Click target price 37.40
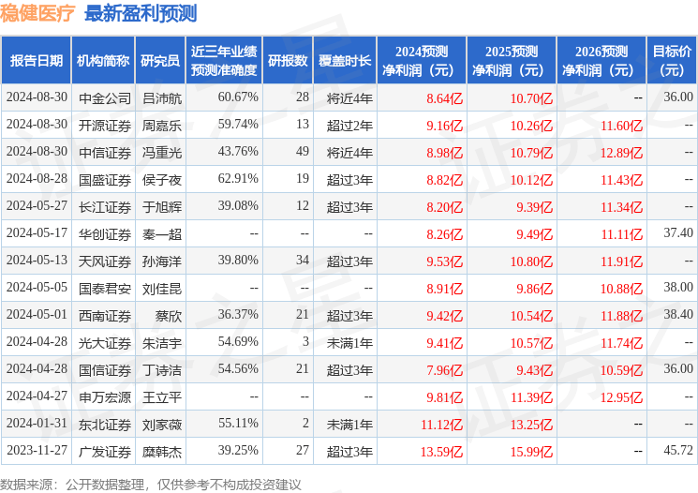Image resolution: width=698 pixels, height=493 pixels. point(678,233)
